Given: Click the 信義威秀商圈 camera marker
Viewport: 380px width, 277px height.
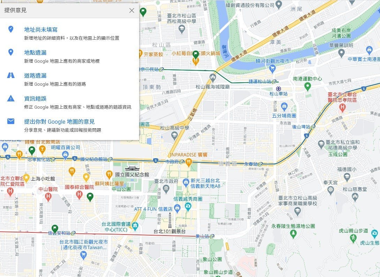Looking at the screenshot, I should (x=188, y=207).
